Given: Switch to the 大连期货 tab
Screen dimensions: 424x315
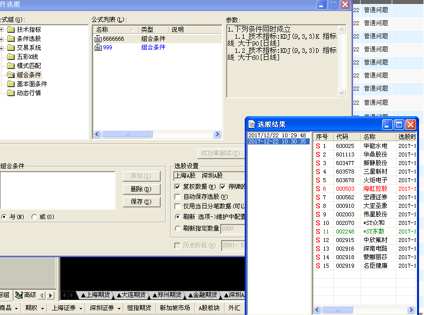Looking at the screenshot, I should click(x=130, y=295).
